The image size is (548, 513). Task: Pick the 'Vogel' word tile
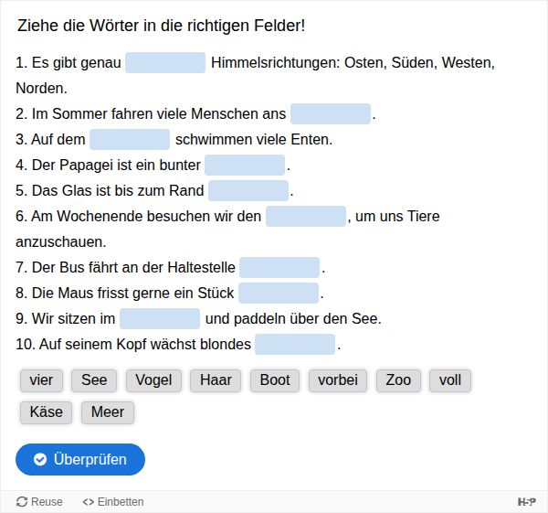[154, 380]
